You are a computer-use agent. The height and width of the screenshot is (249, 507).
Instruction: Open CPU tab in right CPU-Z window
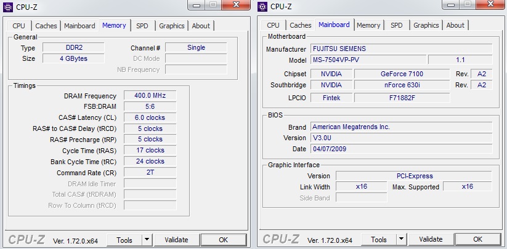coord(274,25)
